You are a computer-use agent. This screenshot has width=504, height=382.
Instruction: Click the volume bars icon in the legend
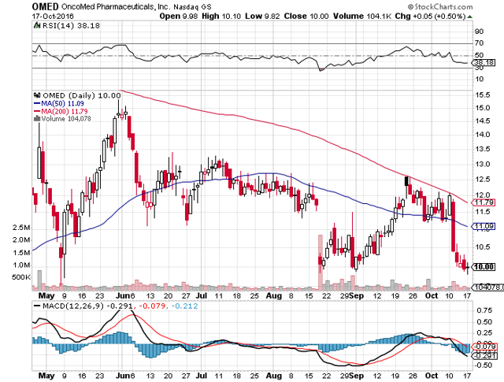click(x=37, y=119)
